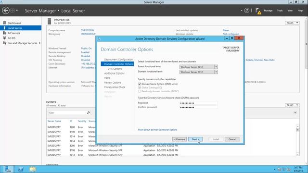Click the Dashboard sidebar icon
Viewport: 308px width, 173px height.
(x=4, y=23)
